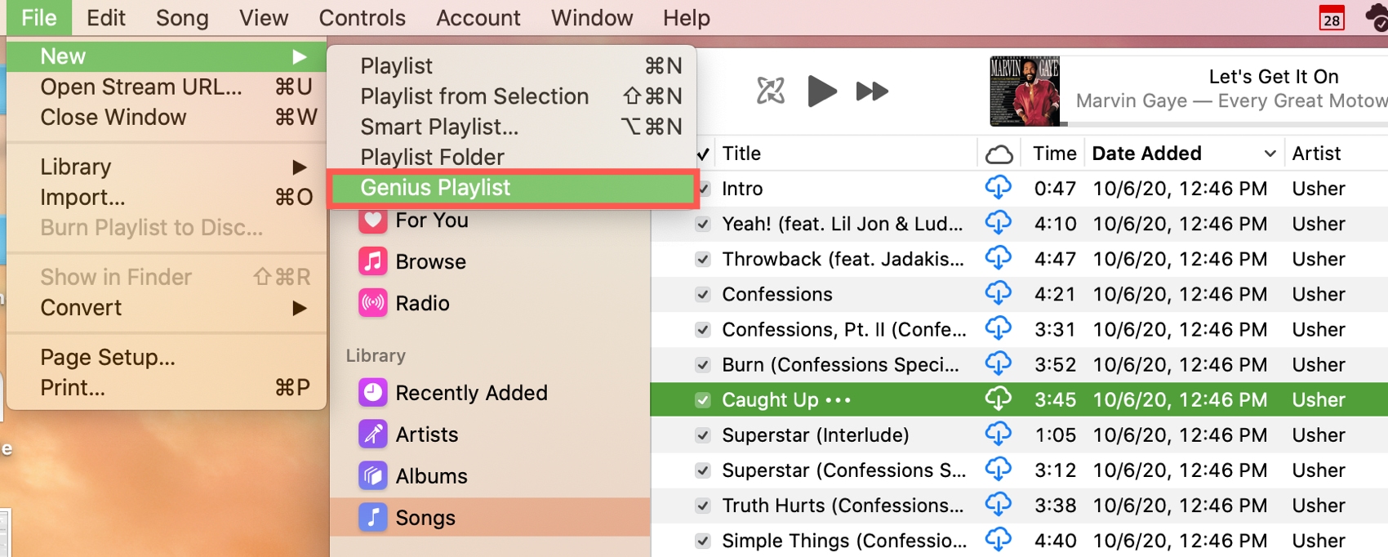Open Recently Added in the Library sidebar
The width and height of the screenshot is (1388, 557).
[x=454, y=393]
